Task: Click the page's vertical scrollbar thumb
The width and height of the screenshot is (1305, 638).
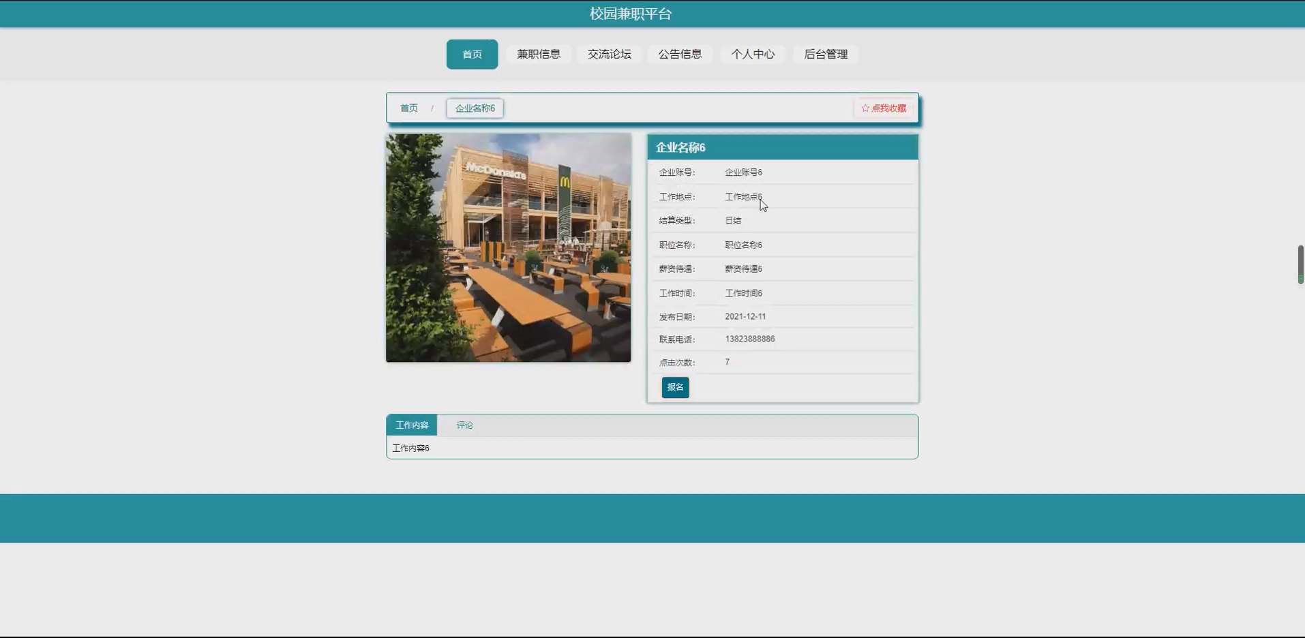Action: click(x=1300, y=264)
